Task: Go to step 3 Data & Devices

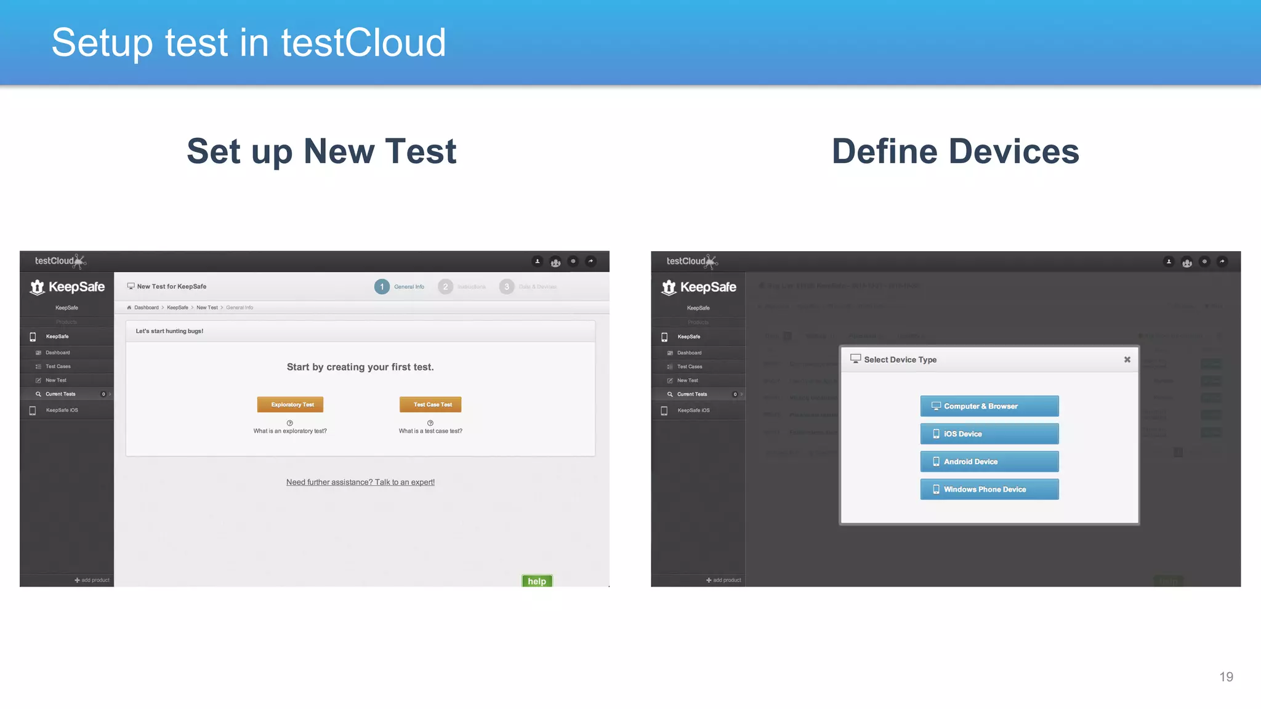Action: coord(528,287)
